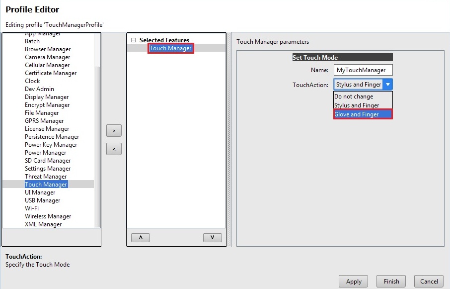Open the TouchAction dropdown arrow
450x289 pixels.
[x=388, y=85]
